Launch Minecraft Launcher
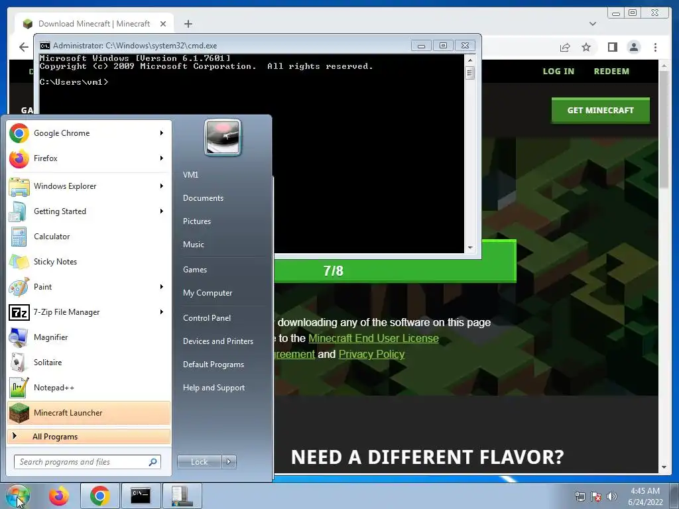The height and width of the screenshot is (509, 679). coord(89,413)
